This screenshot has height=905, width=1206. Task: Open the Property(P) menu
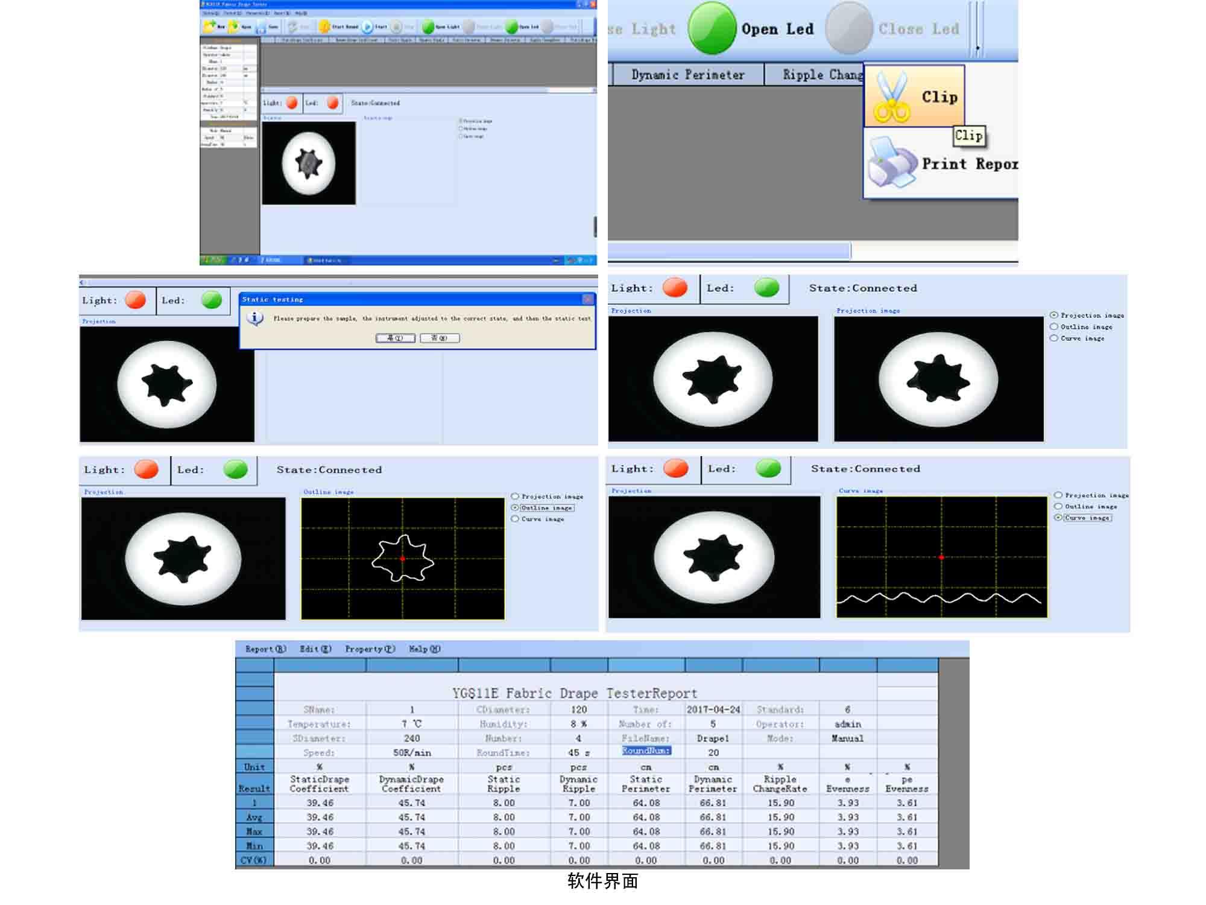click(370, 649)
